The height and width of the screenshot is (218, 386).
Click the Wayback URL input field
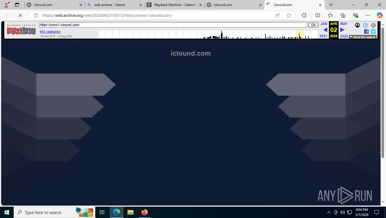[173, 25]
